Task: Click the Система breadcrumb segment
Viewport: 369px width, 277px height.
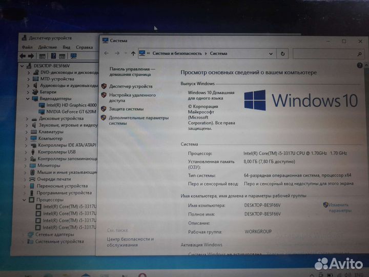Action: point(218,53)
